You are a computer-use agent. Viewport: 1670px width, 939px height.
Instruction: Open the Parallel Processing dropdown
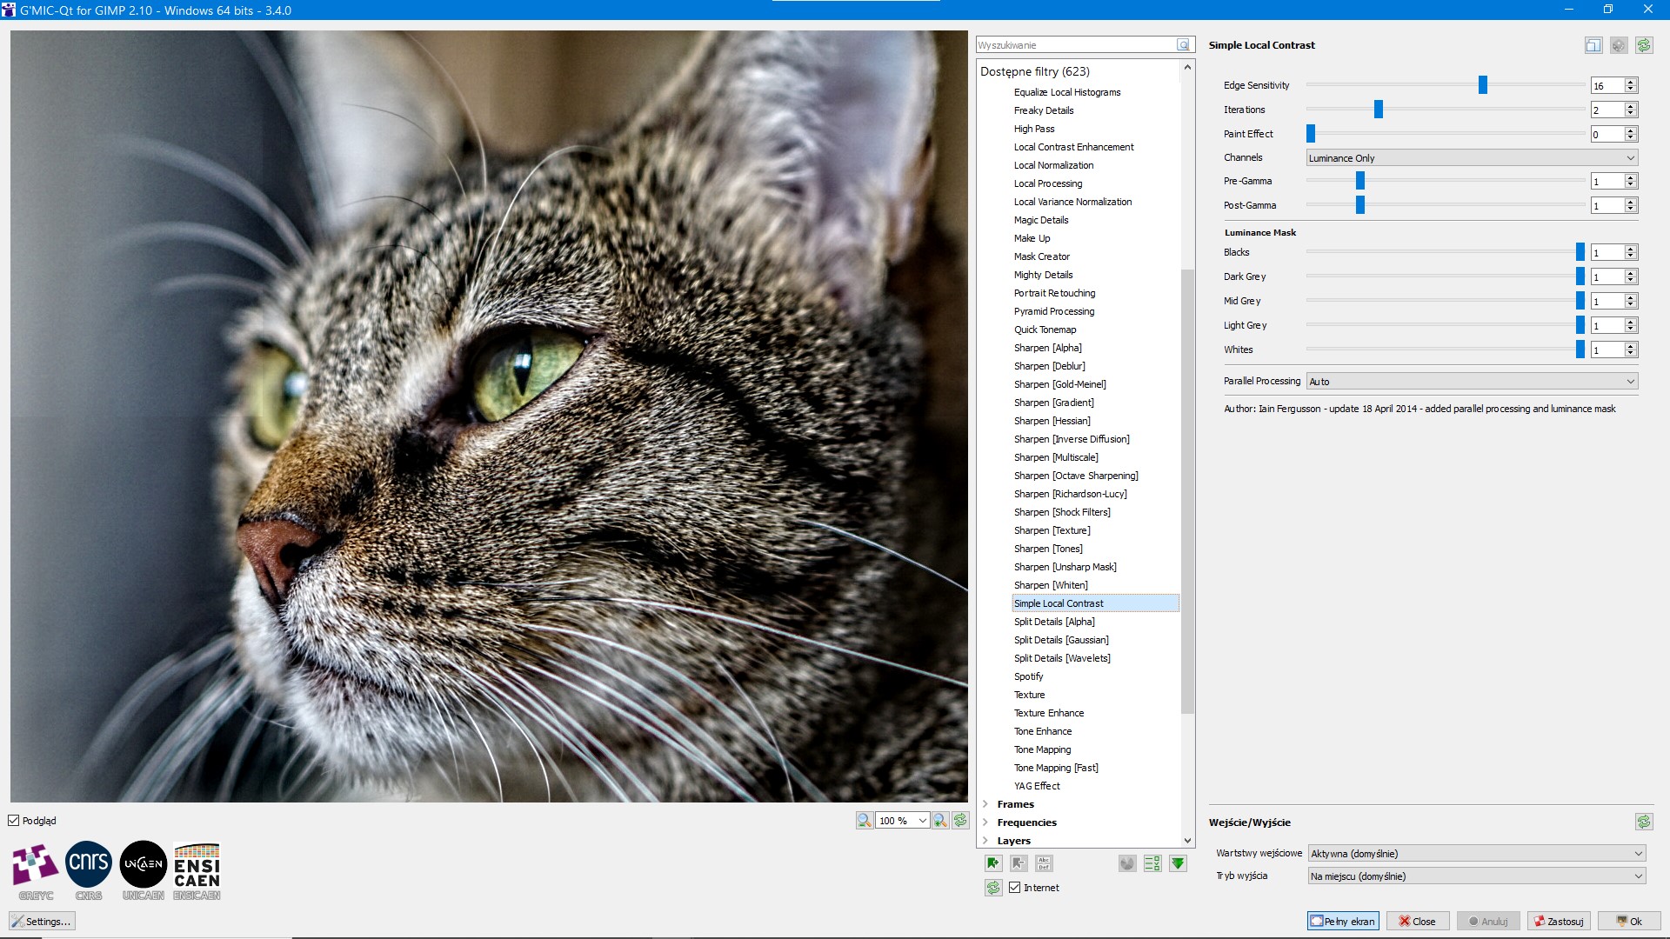(1470, 381)
